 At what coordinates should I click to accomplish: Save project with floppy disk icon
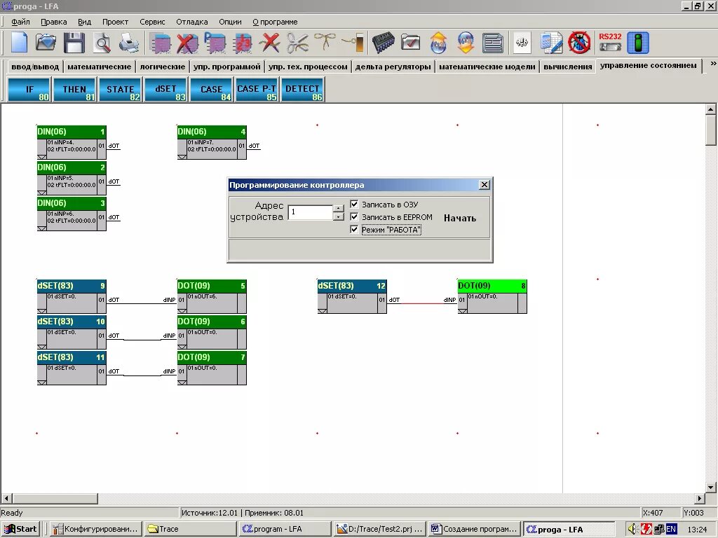pos(74,43)
